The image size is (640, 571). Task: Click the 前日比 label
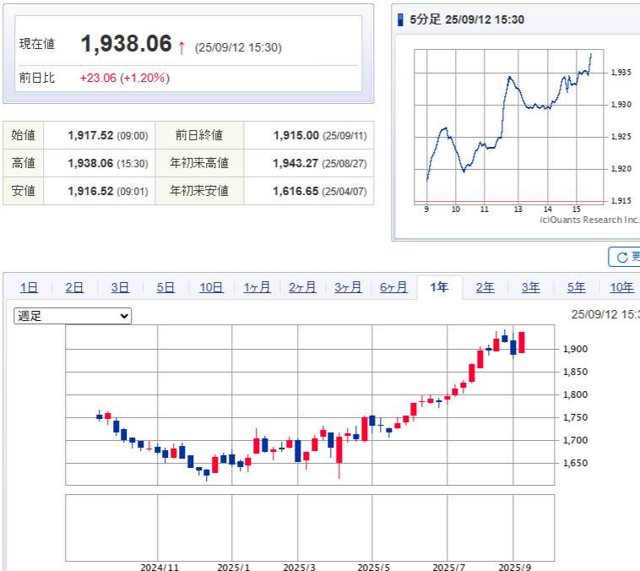(37, 78)
